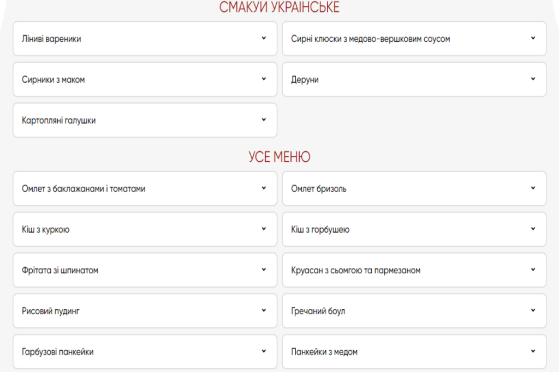Viewport: 559px width, 372px height.
Task: Click chevron on Омлет з баклажанами і томатами
Action: (264, 188)
